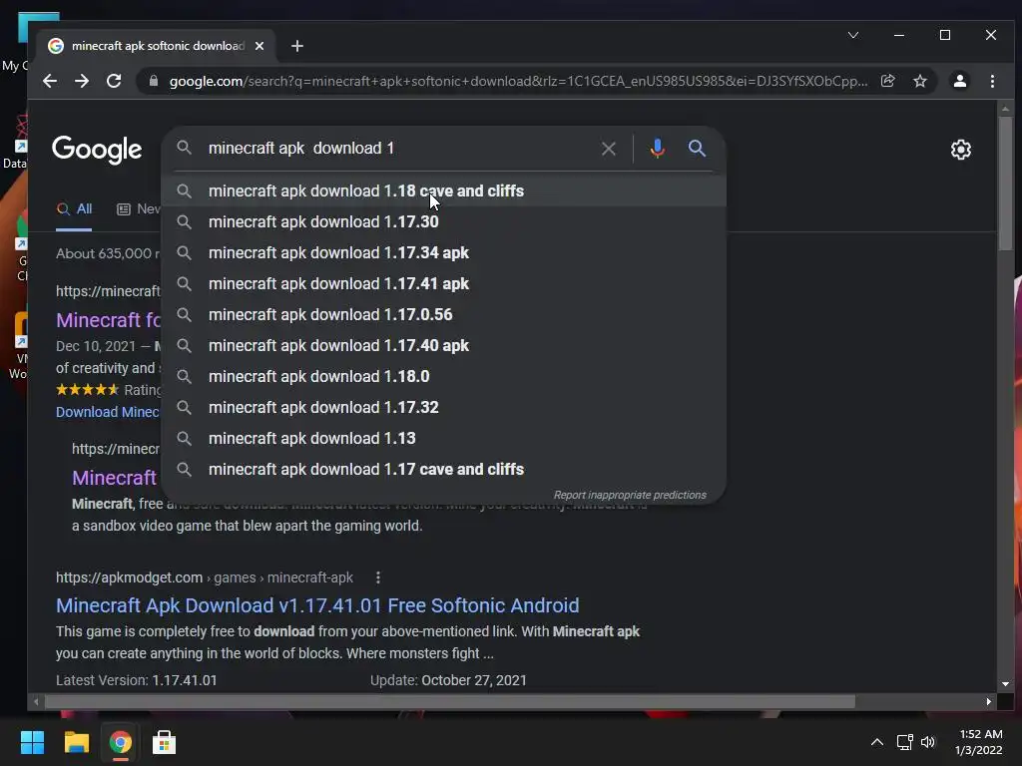Open the Download Minecraft sitelink
1022x766 pixels.
coord(108,412)
